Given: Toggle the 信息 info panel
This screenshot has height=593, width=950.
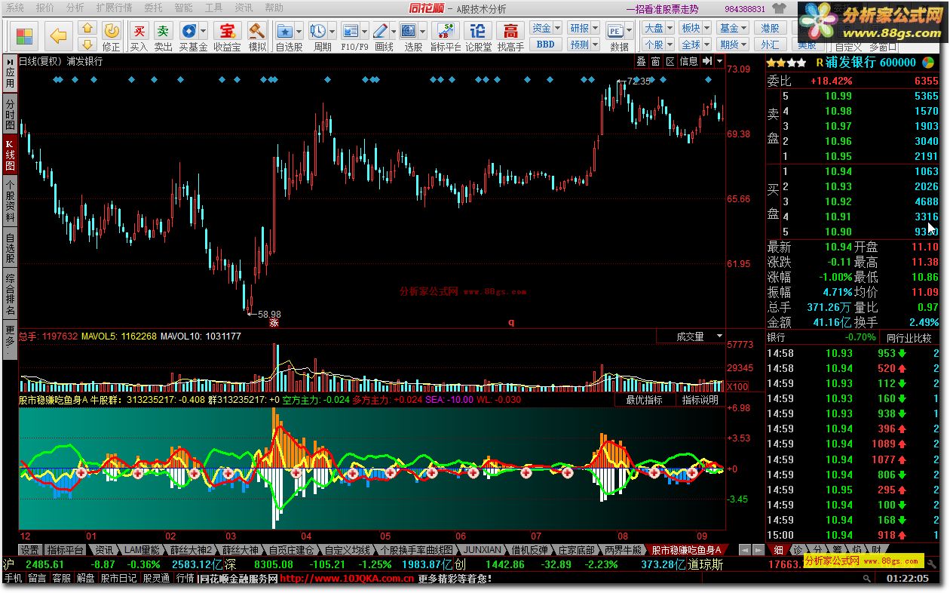Looking at the screenshot, I should [x=688, y=61].
